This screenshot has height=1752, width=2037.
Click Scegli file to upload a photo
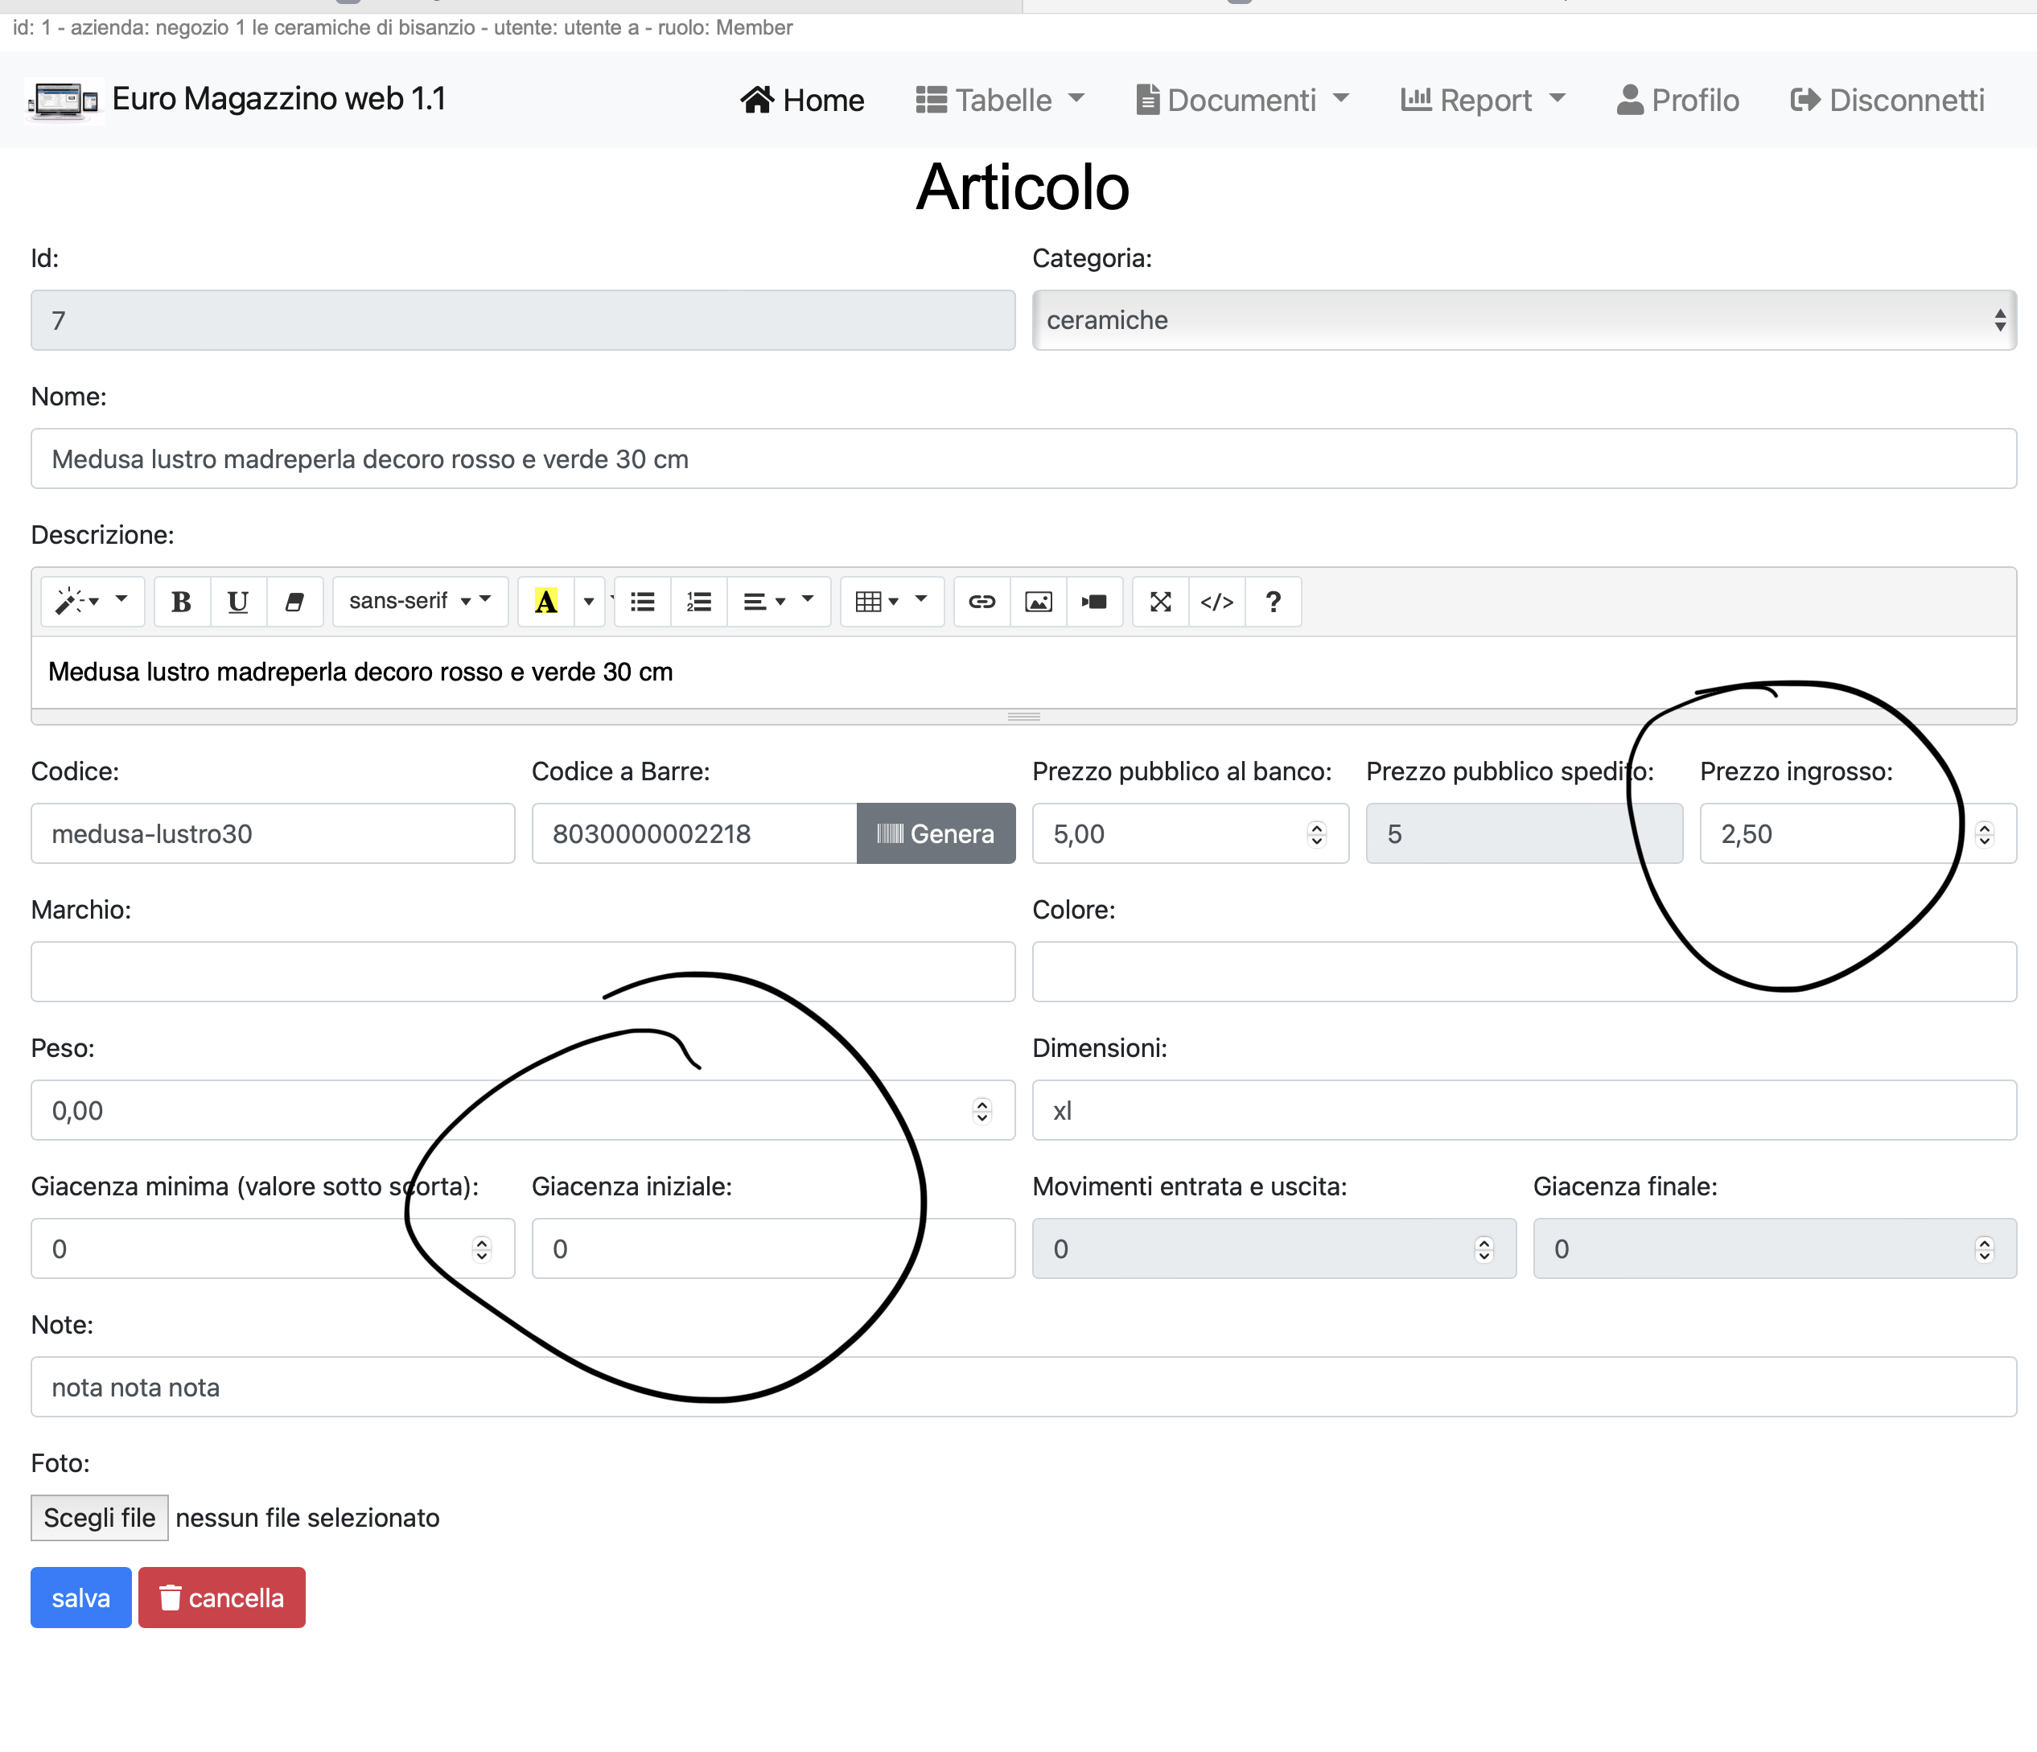[x=99, y=1518]
